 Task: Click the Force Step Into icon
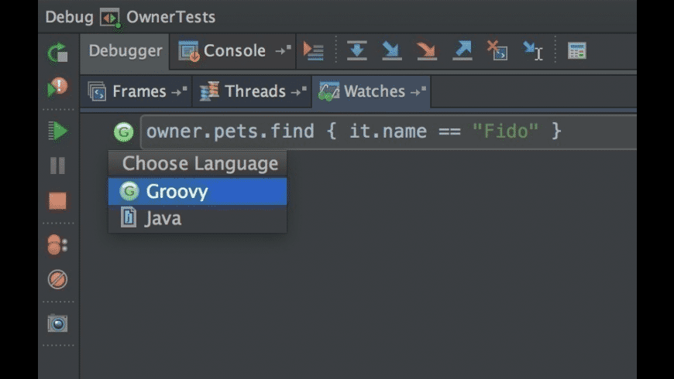tap(427, 50)
